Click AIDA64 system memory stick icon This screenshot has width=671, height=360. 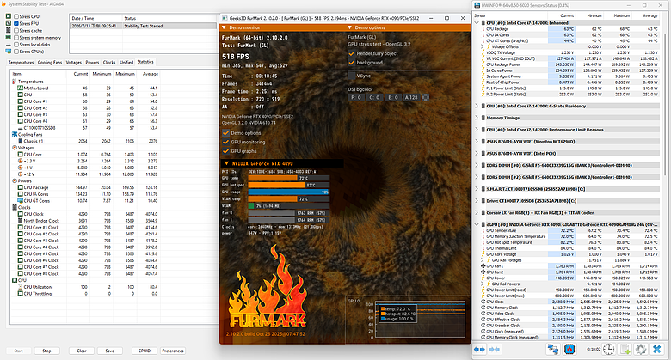pyautogui.click(x=8, y=38)
